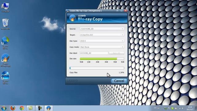Click the CH language indicator in tray
The image size is (197, 111).
coord(155,108)
